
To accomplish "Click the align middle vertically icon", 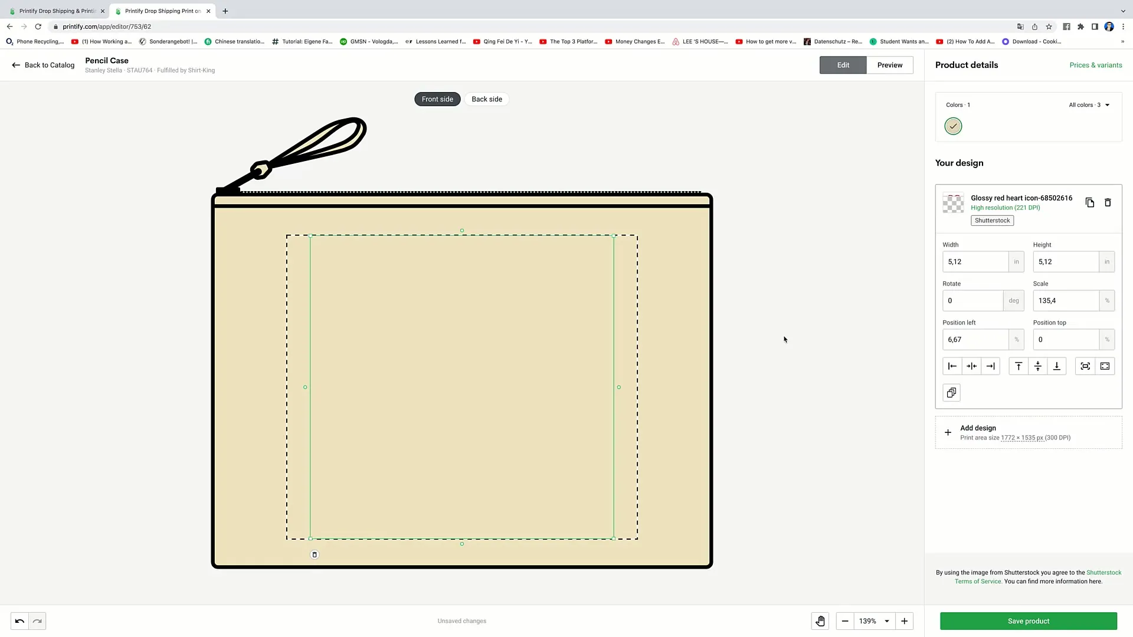I will click(x=1037, y=366).
